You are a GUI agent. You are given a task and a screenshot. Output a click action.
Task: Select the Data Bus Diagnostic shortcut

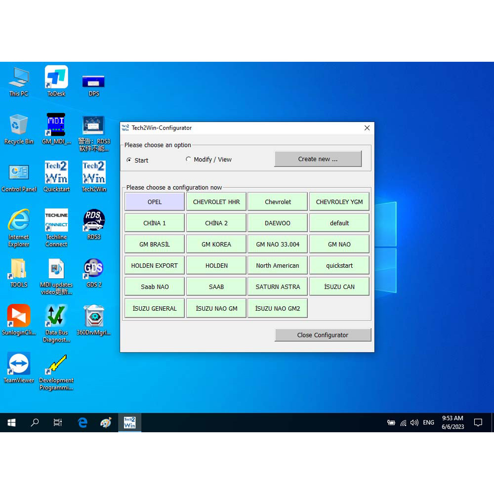coord(56,324)
